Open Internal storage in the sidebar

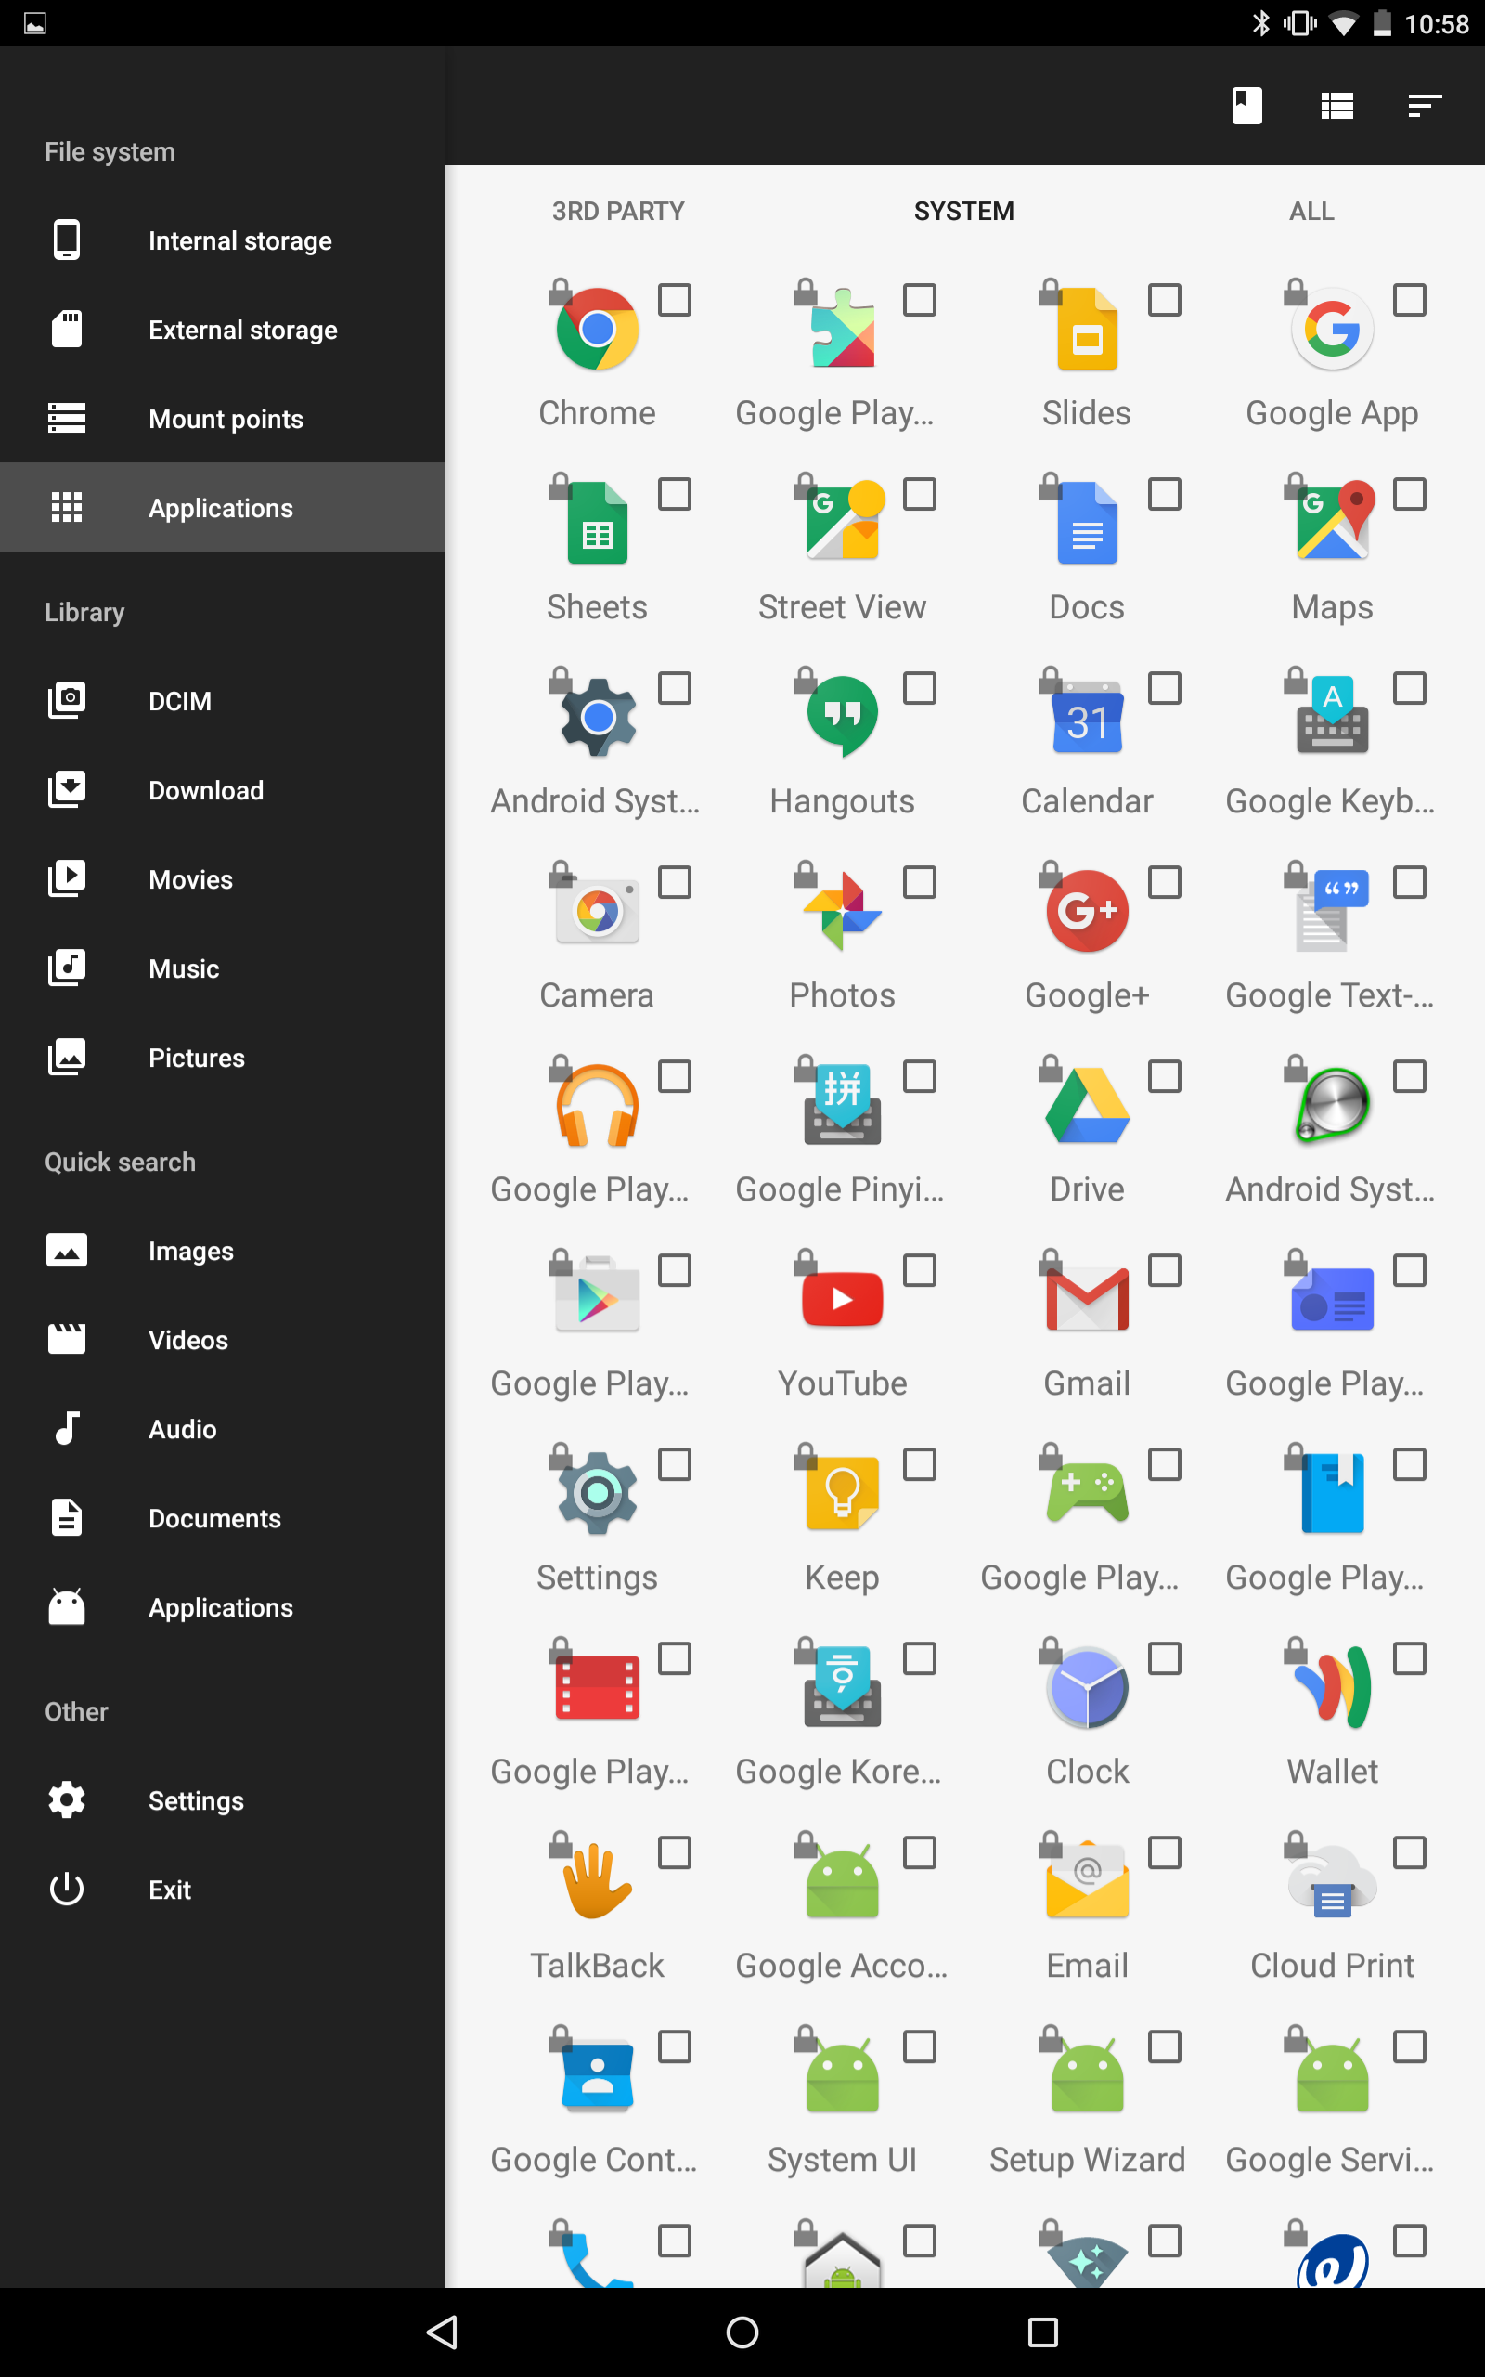pos(223,240)
